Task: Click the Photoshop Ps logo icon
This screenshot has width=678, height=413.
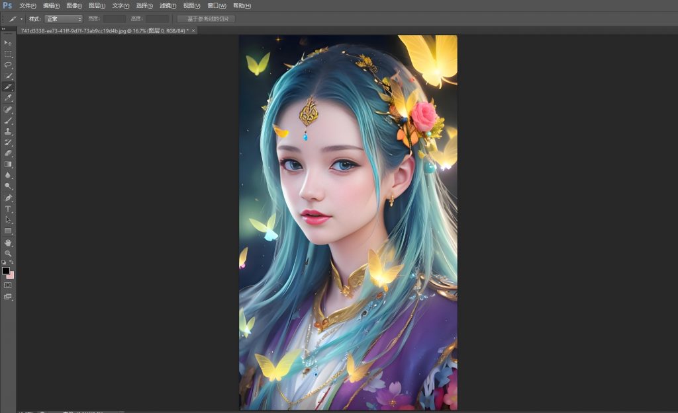Action: (x=7, y=5)
